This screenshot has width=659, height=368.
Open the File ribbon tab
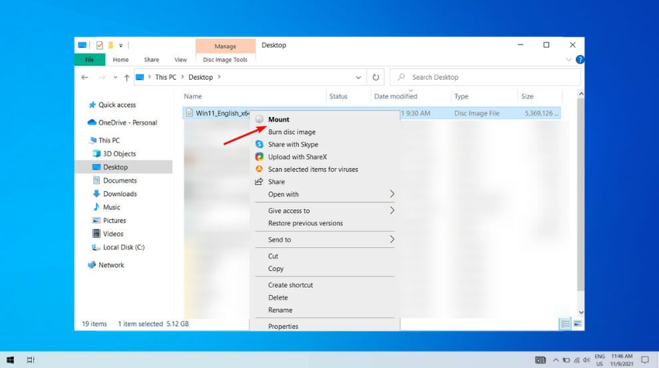click(89, 60)
